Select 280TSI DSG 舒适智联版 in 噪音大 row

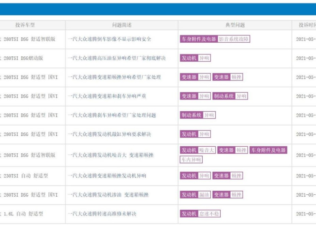29,155
